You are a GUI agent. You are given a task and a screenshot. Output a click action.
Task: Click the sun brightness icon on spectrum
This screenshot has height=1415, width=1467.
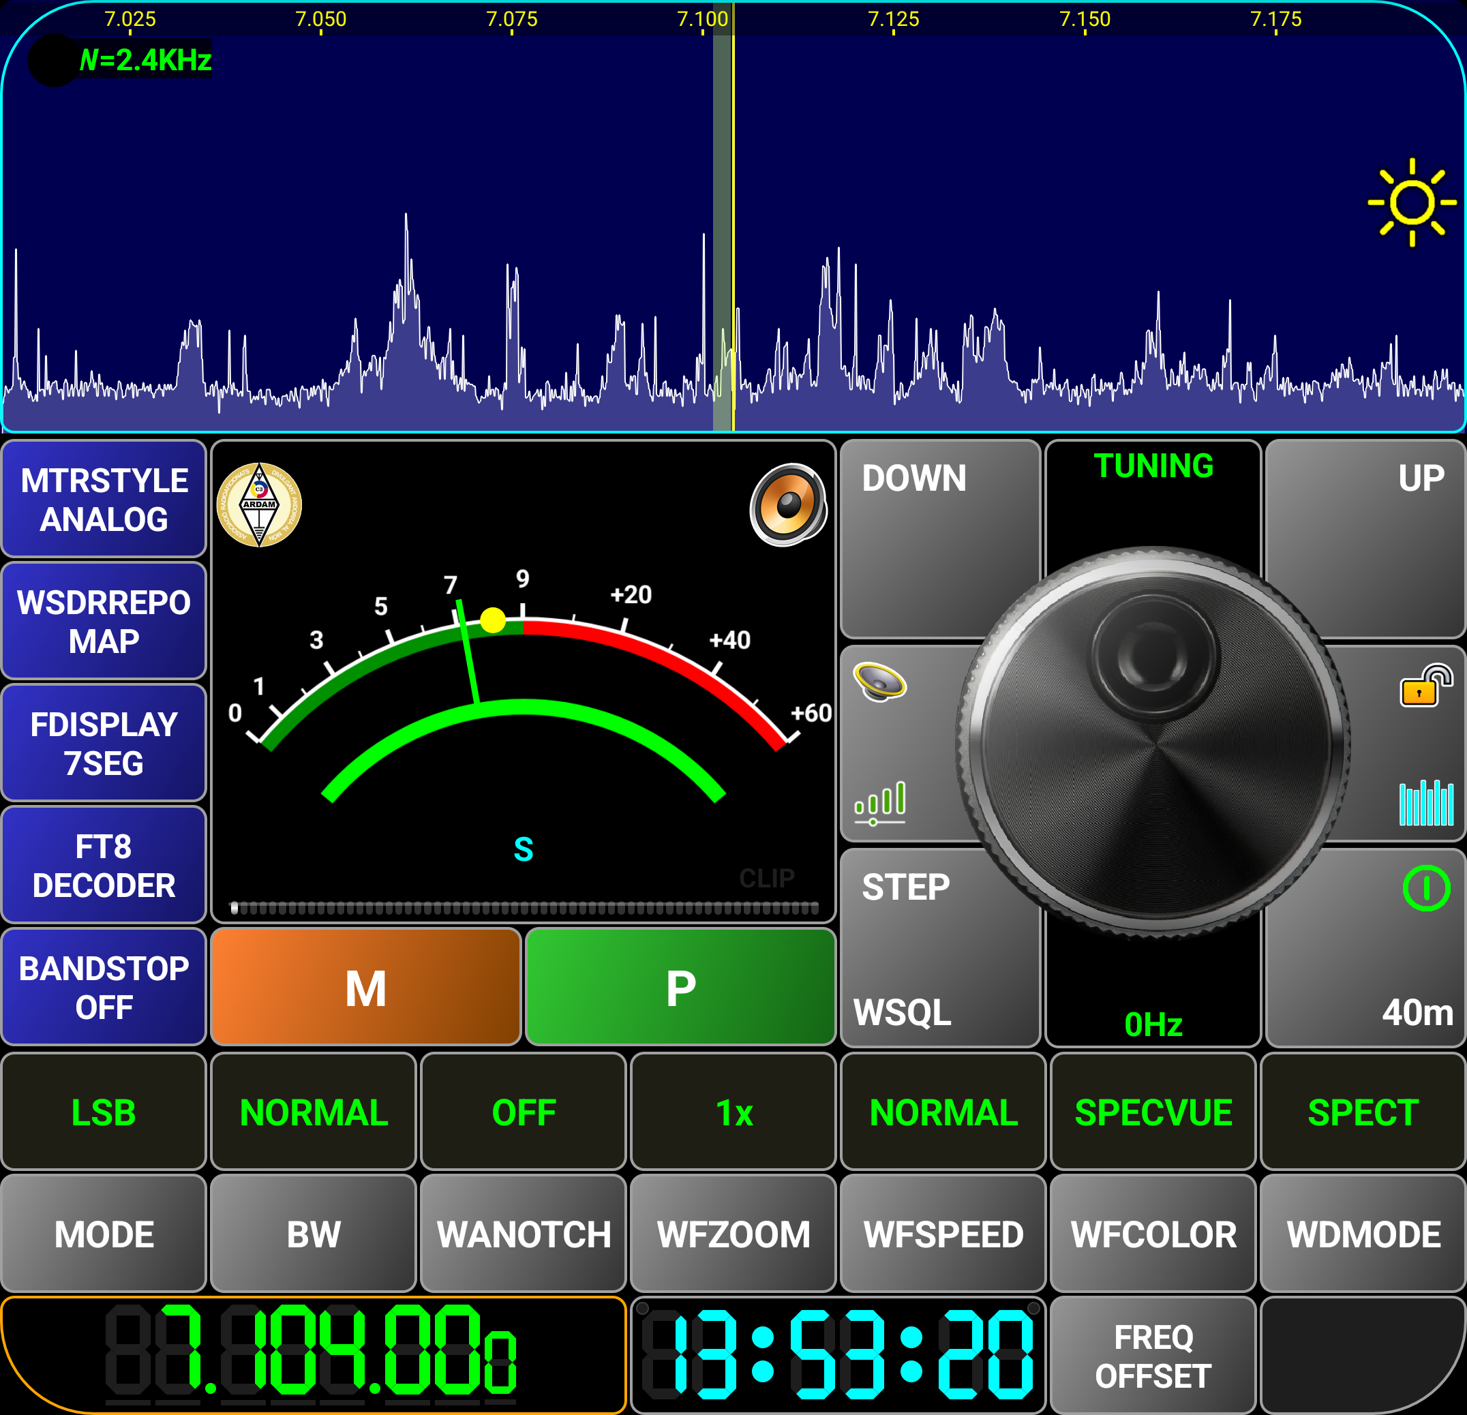click(x=1411, y=202)
